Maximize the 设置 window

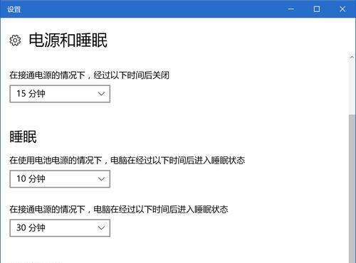(x=317, y=9)
